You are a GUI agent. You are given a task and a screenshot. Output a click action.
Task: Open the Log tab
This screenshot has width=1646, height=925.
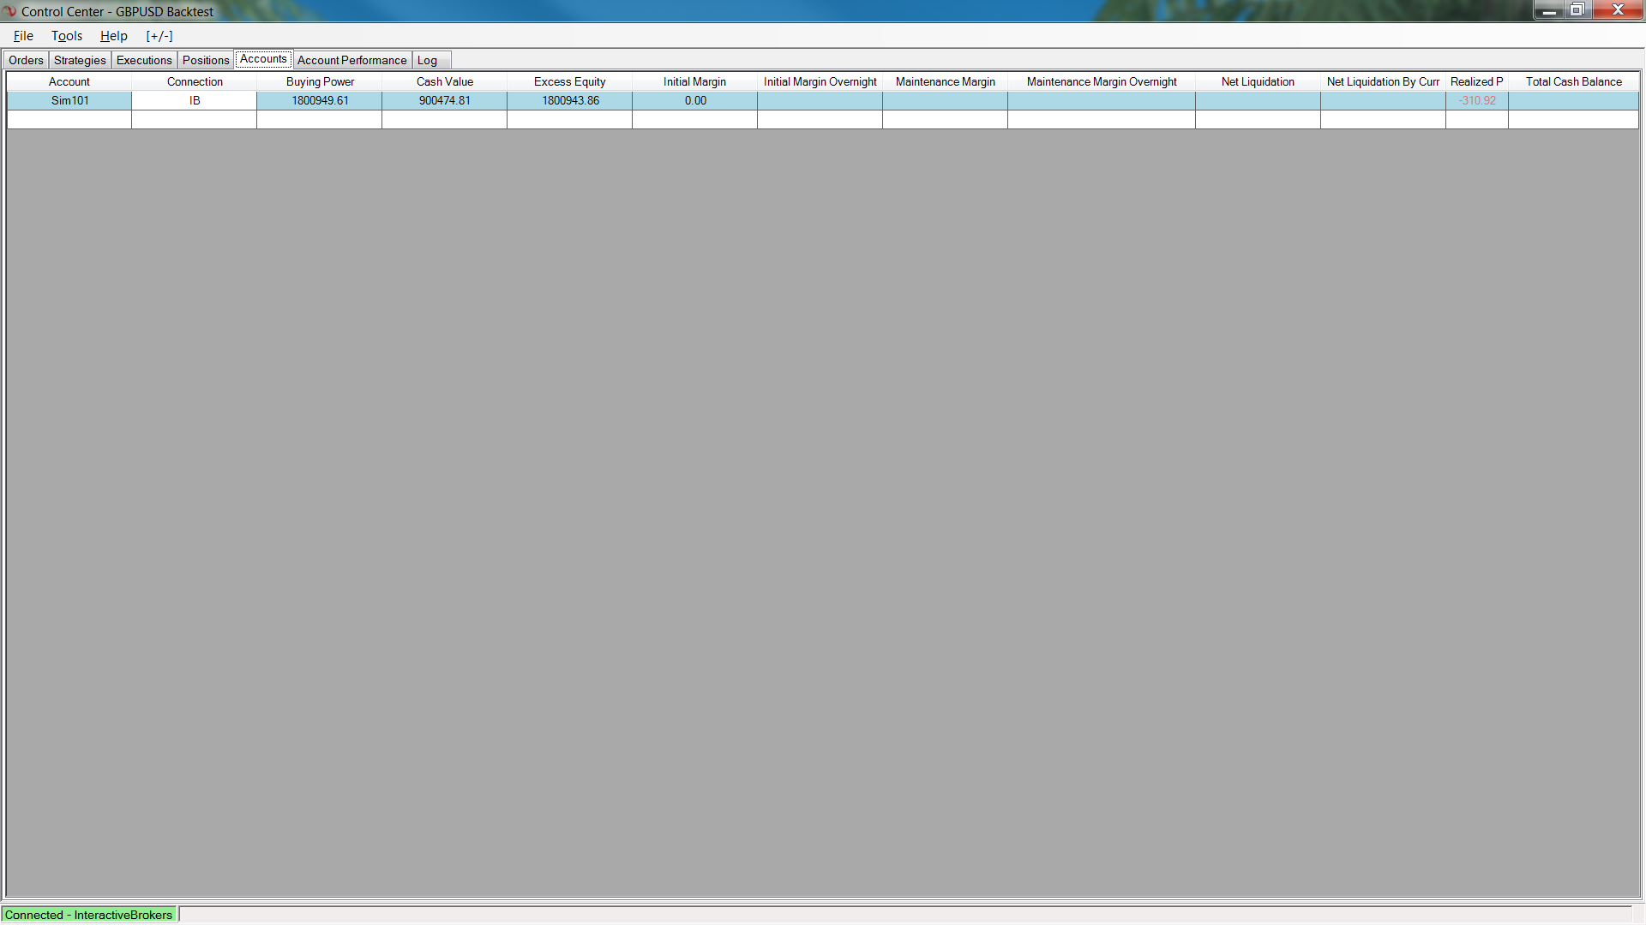[427, 60]
